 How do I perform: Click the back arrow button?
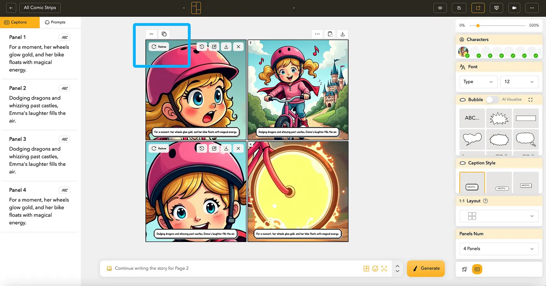[11, 8]
